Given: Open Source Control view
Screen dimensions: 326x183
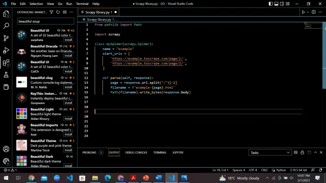Looking at the screenshot, I should click(x=6, y=38).
